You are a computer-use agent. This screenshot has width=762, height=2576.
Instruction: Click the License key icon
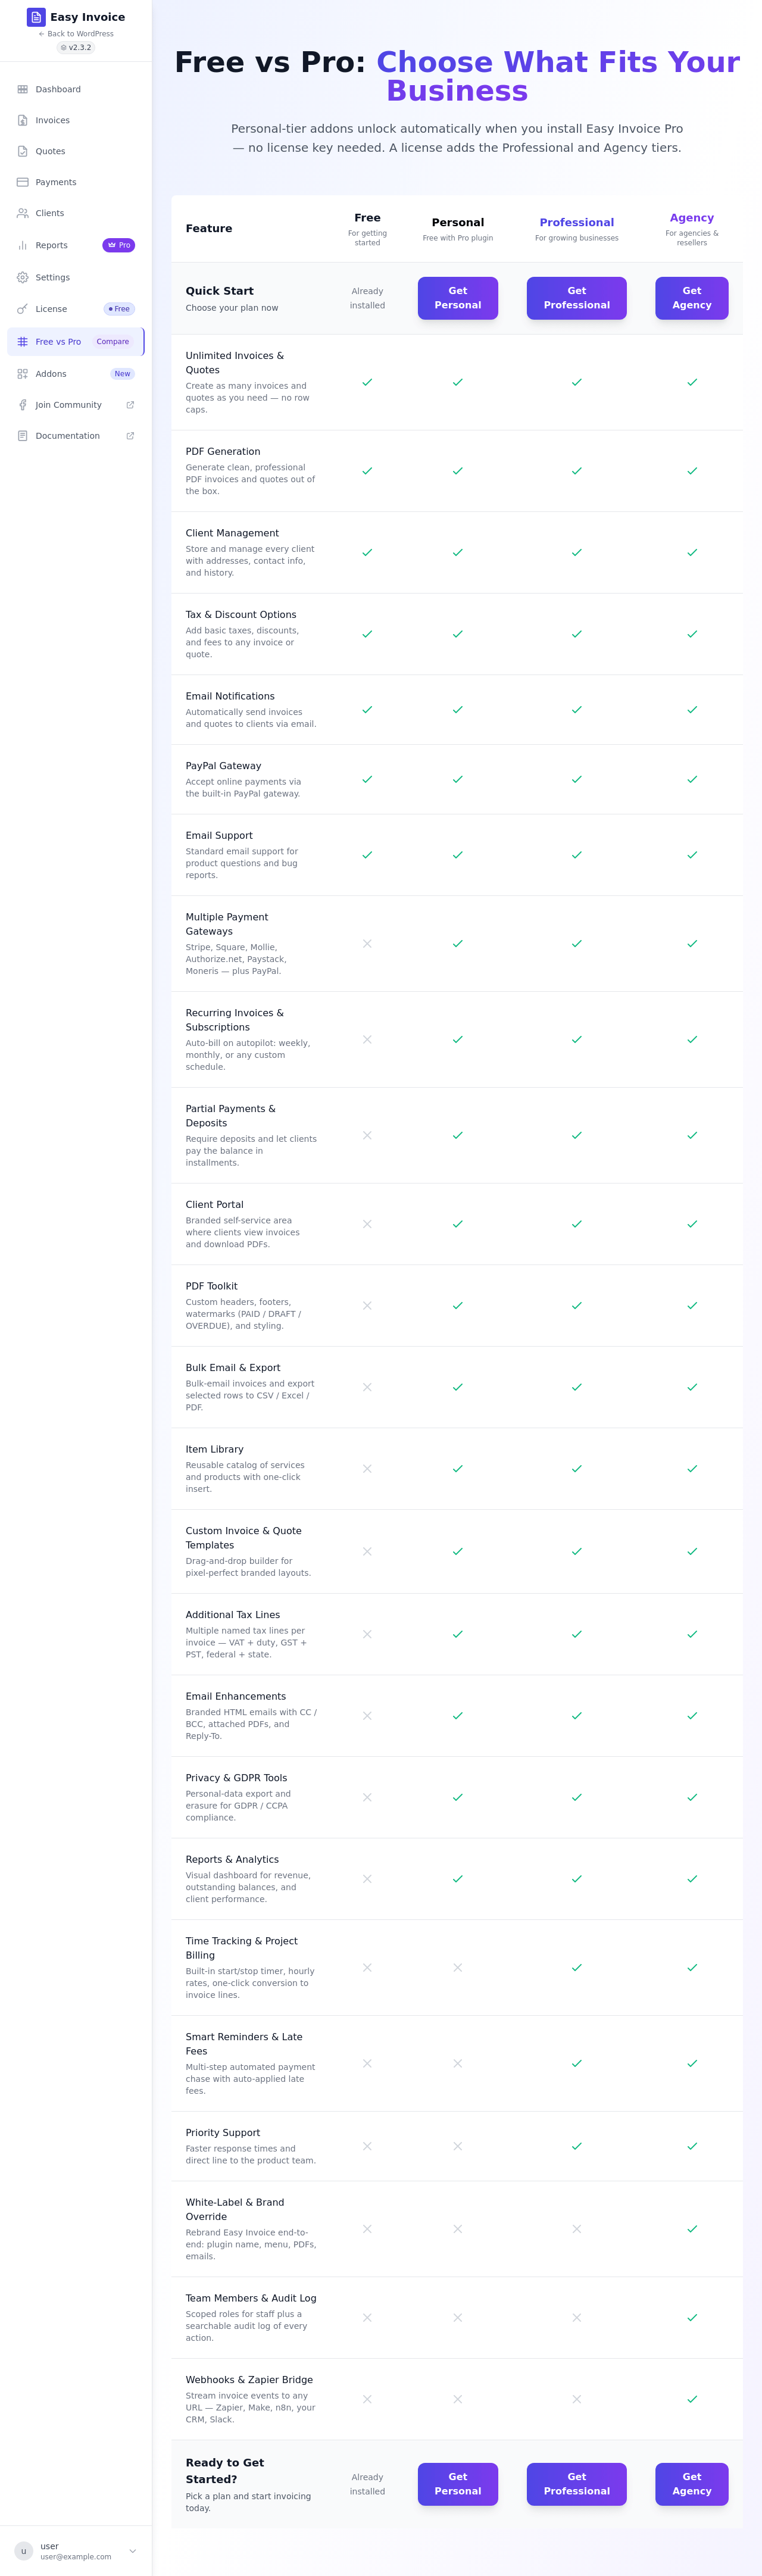click(23, 310)
